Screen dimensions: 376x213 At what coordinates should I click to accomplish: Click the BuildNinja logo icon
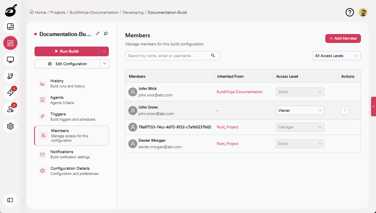click(x=11, y=11)
